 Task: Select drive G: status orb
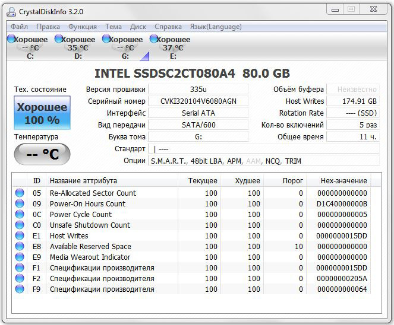pos(106,39)
